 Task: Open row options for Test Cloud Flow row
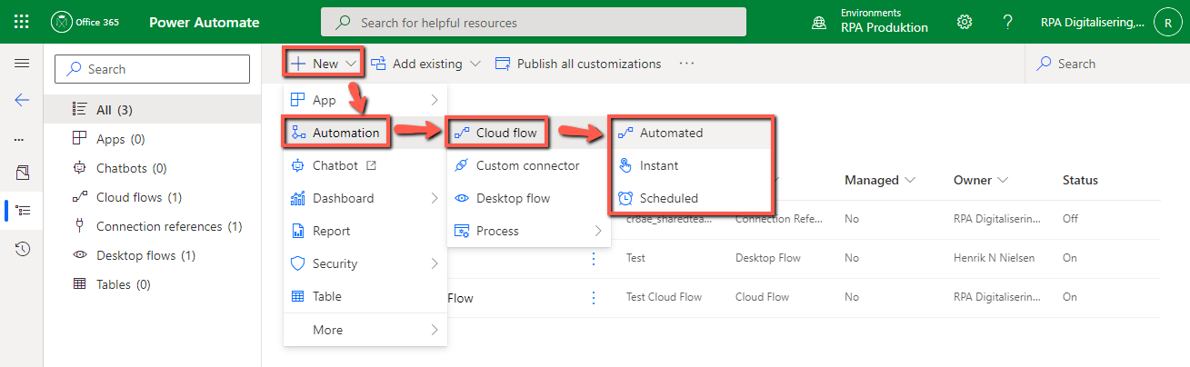tap(594, 297)
